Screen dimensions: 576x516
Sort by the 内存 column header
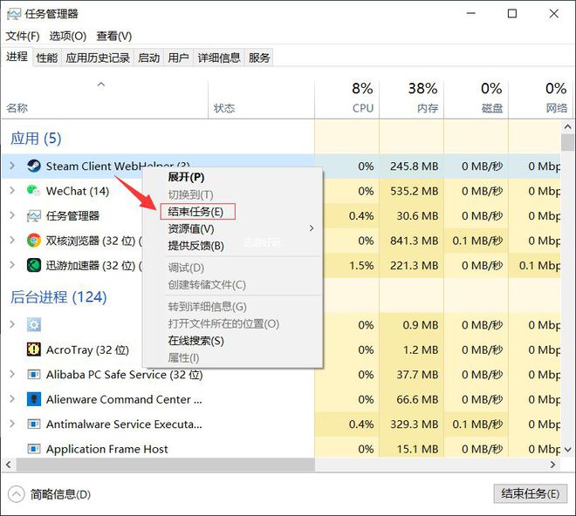[x=411, y=98]
